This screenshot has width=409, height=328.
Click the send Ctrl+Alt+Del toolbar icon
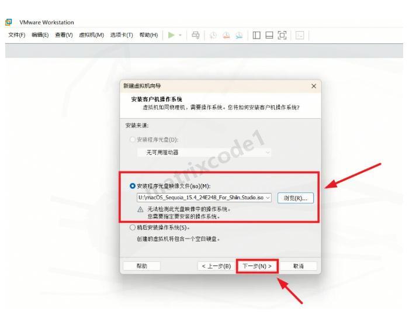(195, 35)
